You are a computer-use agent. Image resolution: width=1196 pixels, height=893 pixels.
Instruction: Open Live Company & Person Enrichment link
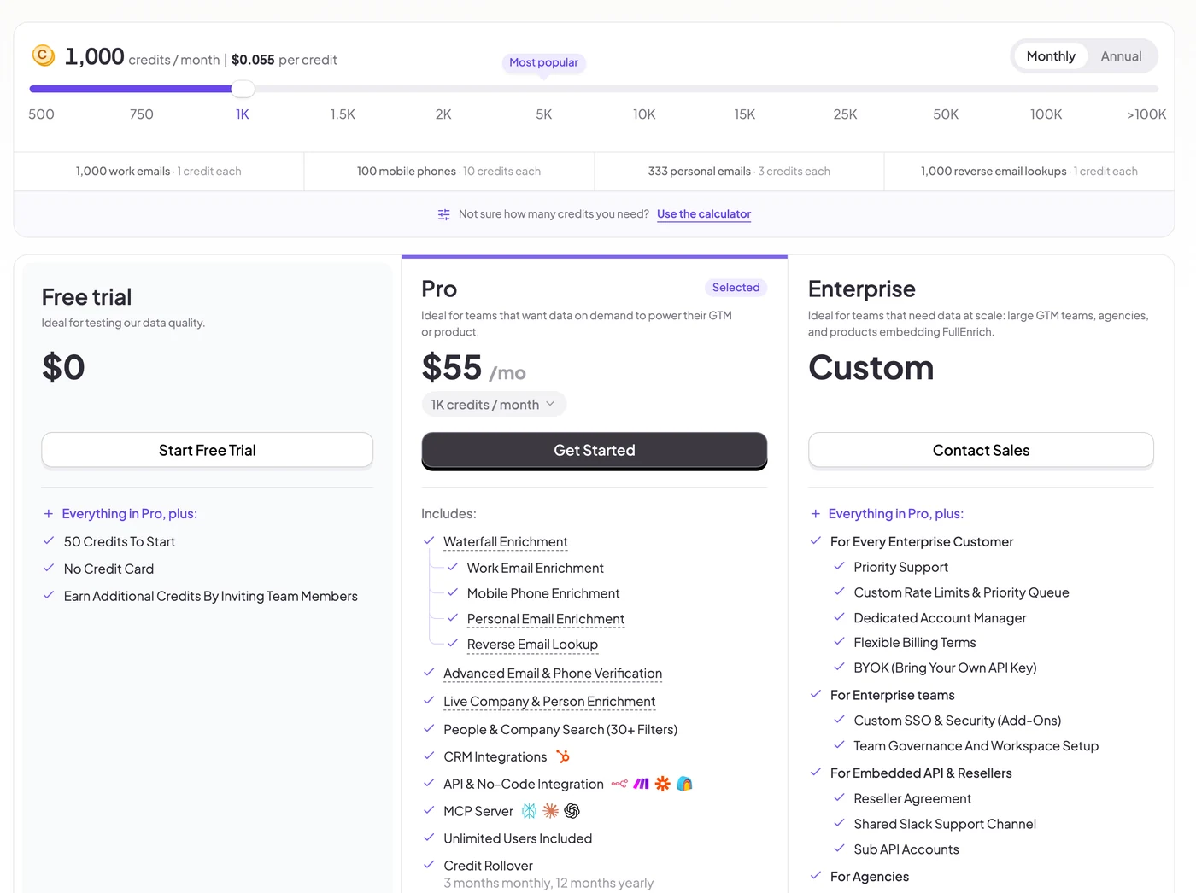click(x=549, y=702)
